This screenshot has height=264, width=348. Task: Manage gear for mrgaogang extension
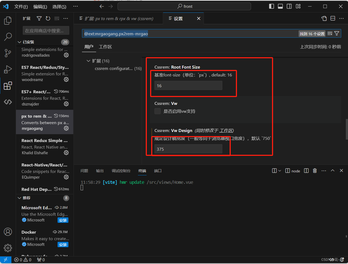click(66, 128)
